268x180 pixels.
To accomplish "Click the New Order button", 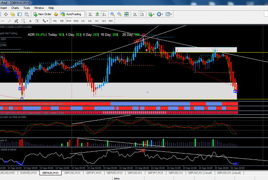I will tap(42, 14).
